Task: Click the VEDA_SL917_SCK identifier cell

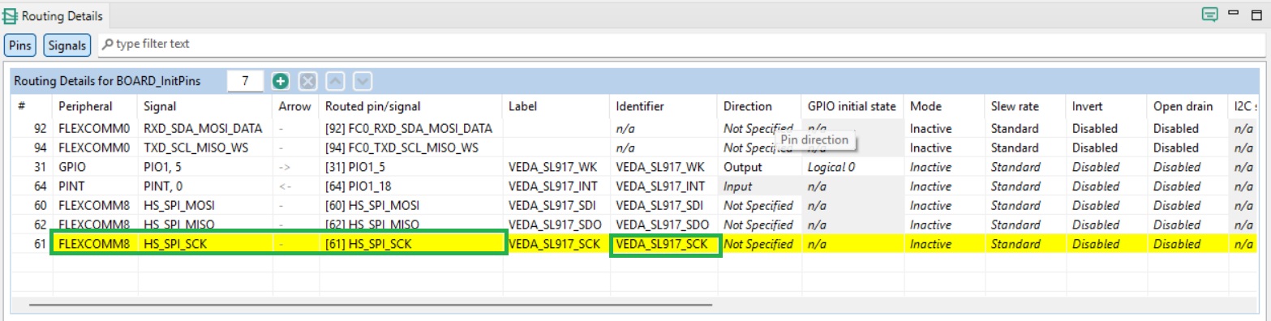Action: point(663,244)
